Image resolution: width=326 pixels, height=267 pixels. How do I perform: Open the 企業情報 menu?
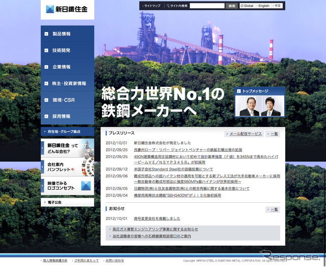click(67, 67)
